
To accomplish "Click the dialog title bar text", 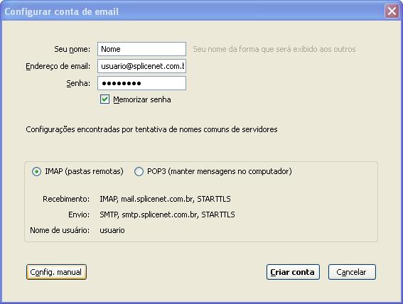I will pos(62,11).
